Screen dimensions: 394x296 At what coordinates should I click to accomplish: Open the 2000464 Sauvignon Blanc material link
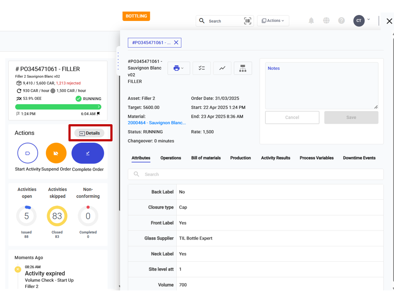point(157,123)
